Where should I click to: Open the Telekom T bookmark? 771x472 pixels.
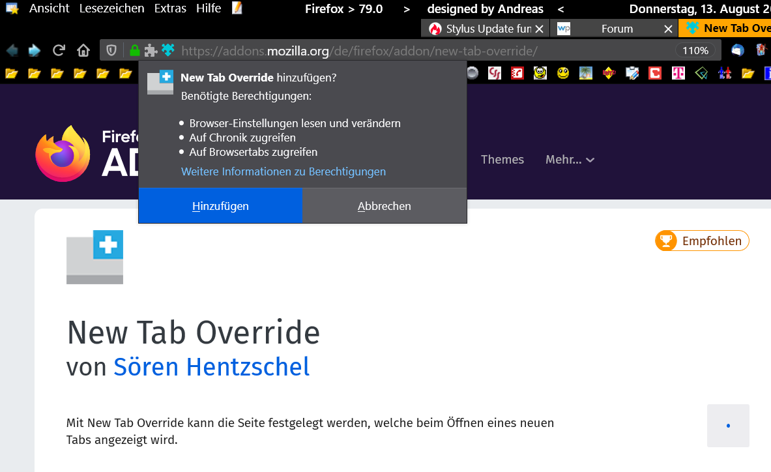[678, 73]
